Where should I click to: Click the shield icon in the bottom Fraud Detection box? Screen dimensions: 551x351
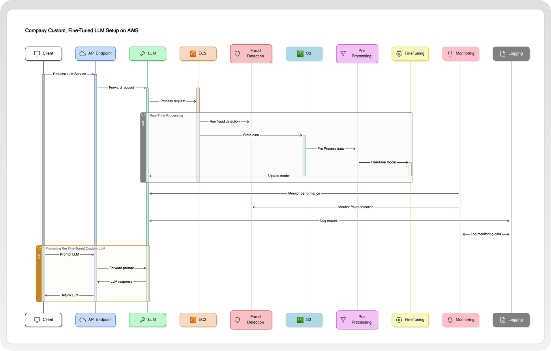pyautogui.click(x=237, y=320)
